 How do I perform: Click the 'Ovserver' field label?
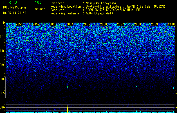tap(57, 3)
